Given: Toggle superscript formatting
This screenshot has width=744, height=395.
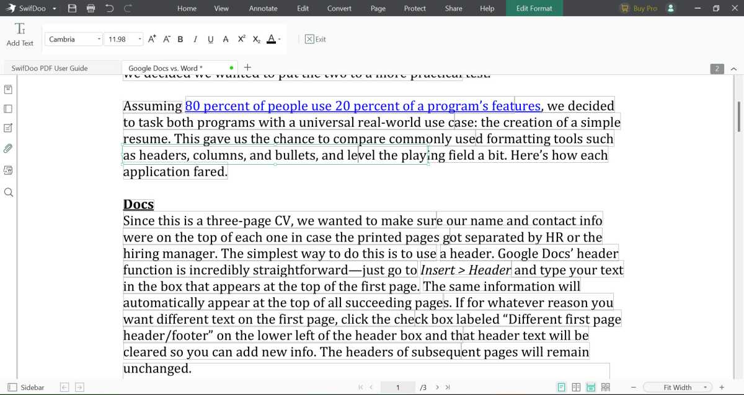Looking at the screenshot, I should (241, 39).
